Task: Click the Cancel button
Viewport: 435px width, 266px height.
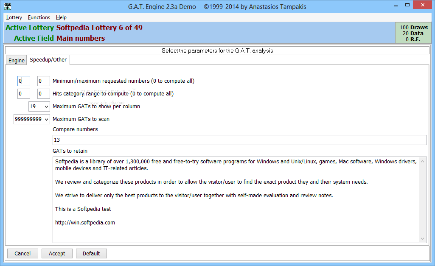Action: coord(22,254)
